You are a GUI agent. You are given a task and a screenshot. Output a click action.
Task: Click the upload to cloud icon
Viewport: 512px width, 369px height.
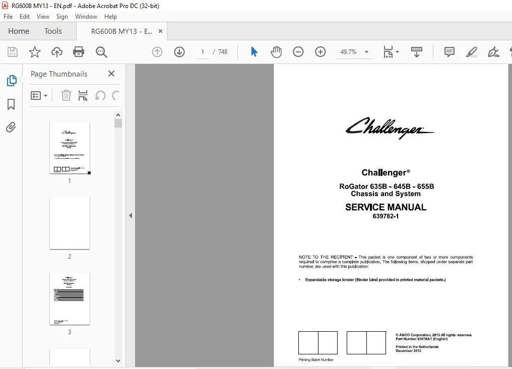tap(57, 52)
